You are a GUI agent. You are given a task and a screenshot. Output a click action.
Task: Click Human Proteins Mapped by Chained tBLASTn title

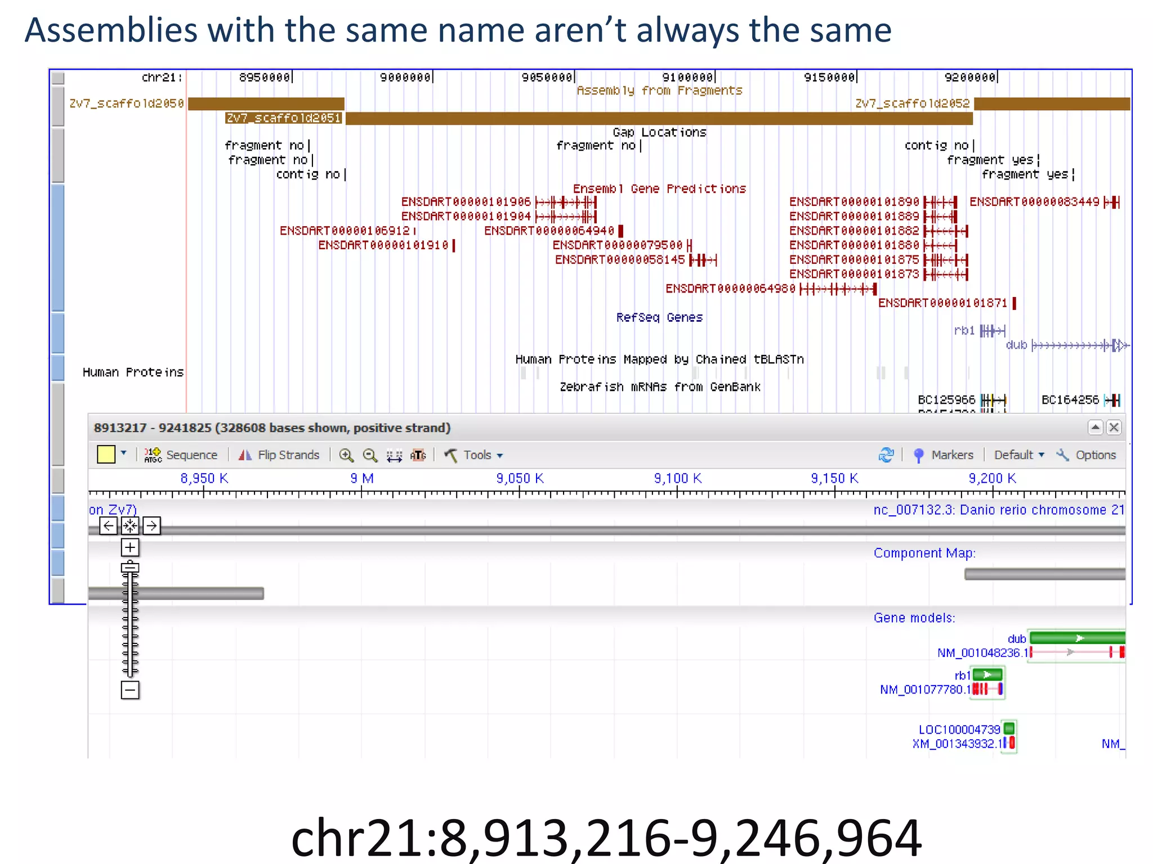[660, 359]
